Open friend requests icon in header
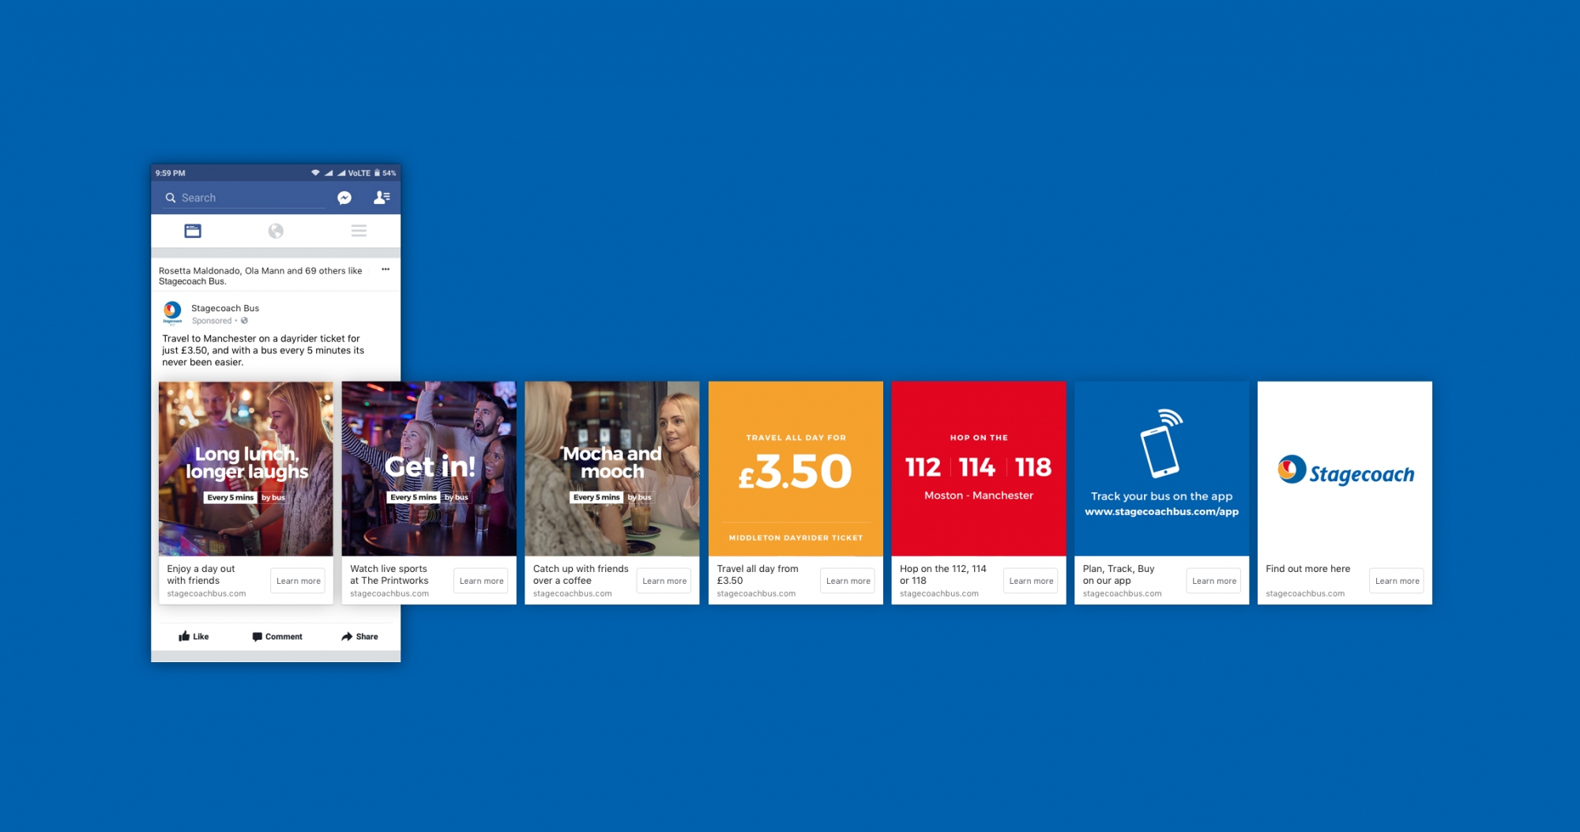Viewport: 1580px width, 832px height. pos(382,198)
